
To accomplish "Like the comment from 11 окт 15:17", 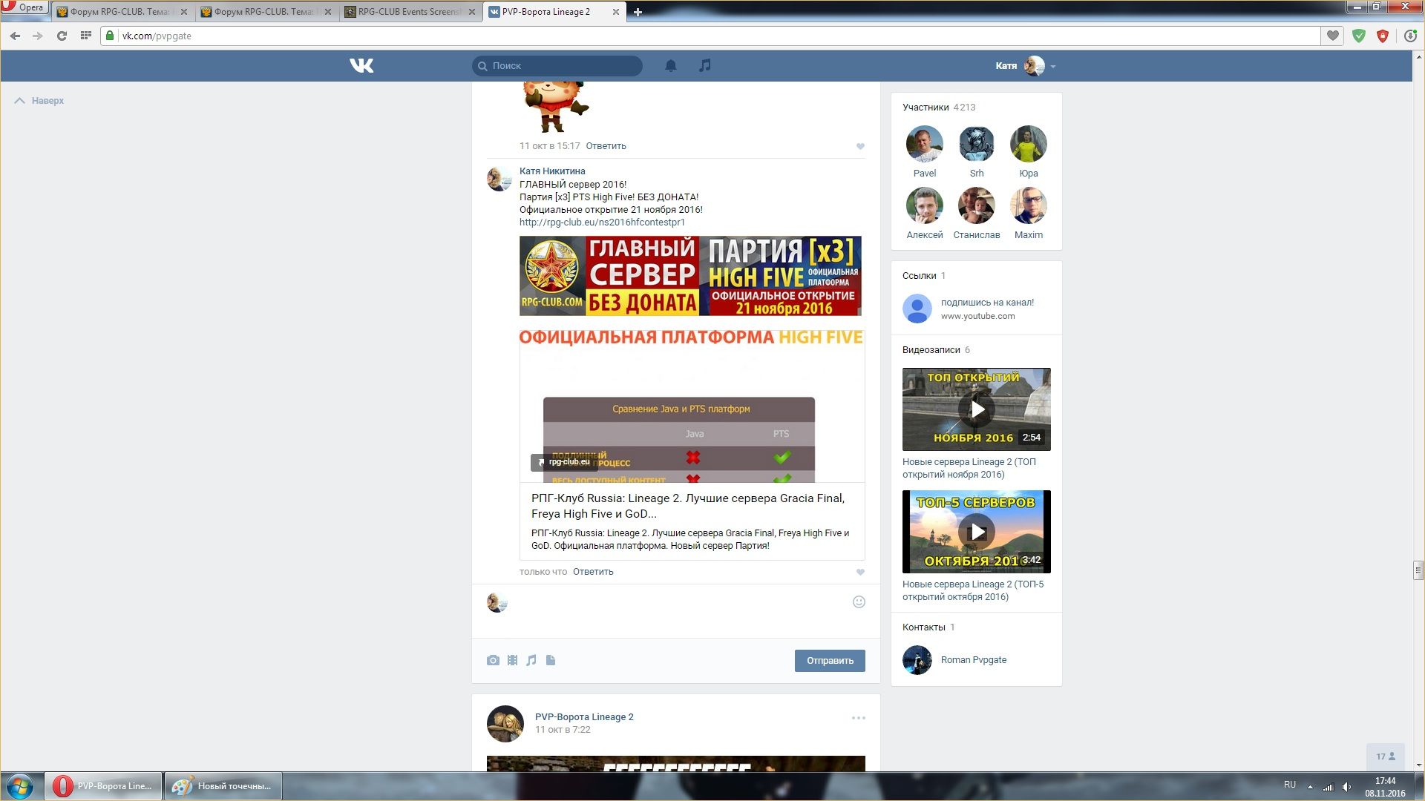I will (x=860, y=146).
